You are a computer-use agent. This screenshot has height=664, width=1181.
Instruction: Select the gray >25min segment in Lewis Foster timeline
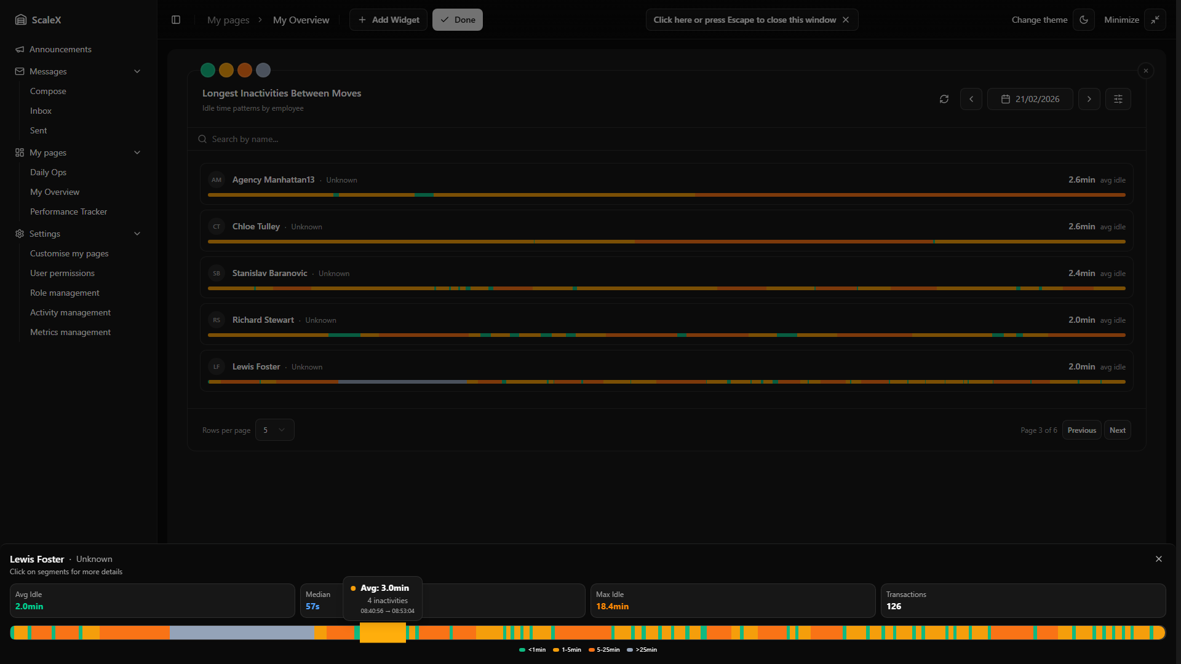pyautogui.click(x=242, y=632)
